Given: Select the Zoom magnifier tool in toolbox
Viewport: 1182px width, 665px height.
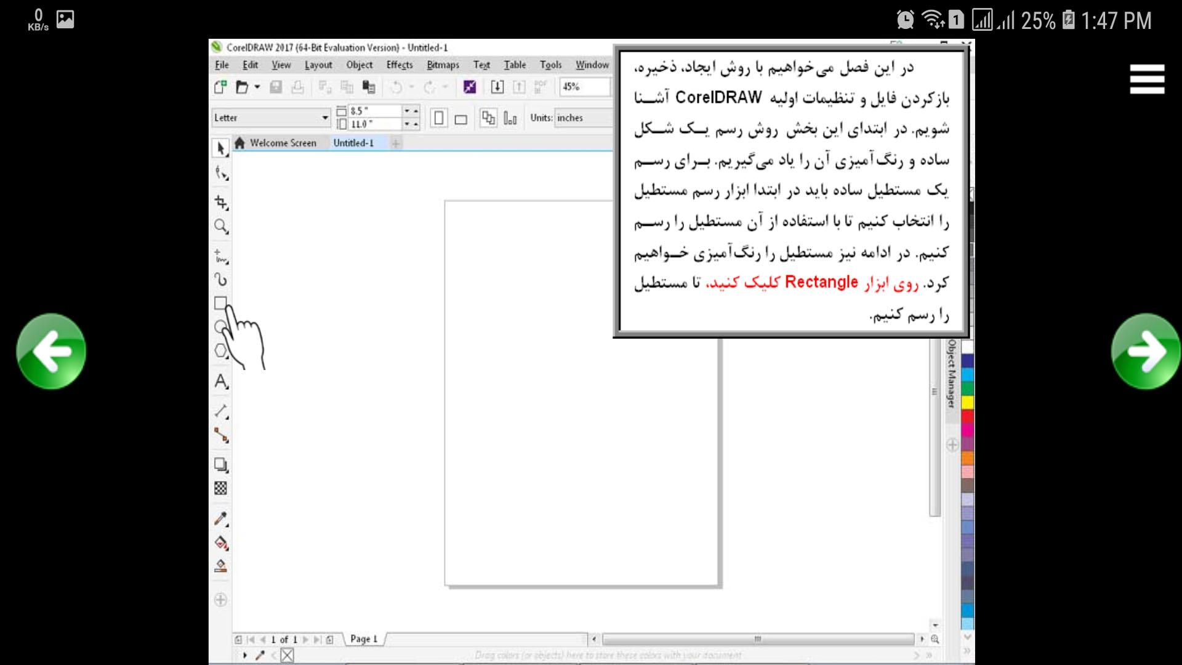Looking at the screenshot, I should pos(221,226).
